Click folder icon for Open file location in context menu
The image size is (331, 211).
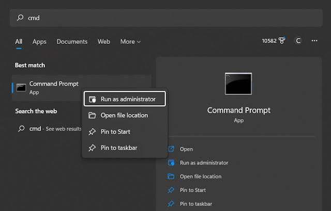(92, 116)
